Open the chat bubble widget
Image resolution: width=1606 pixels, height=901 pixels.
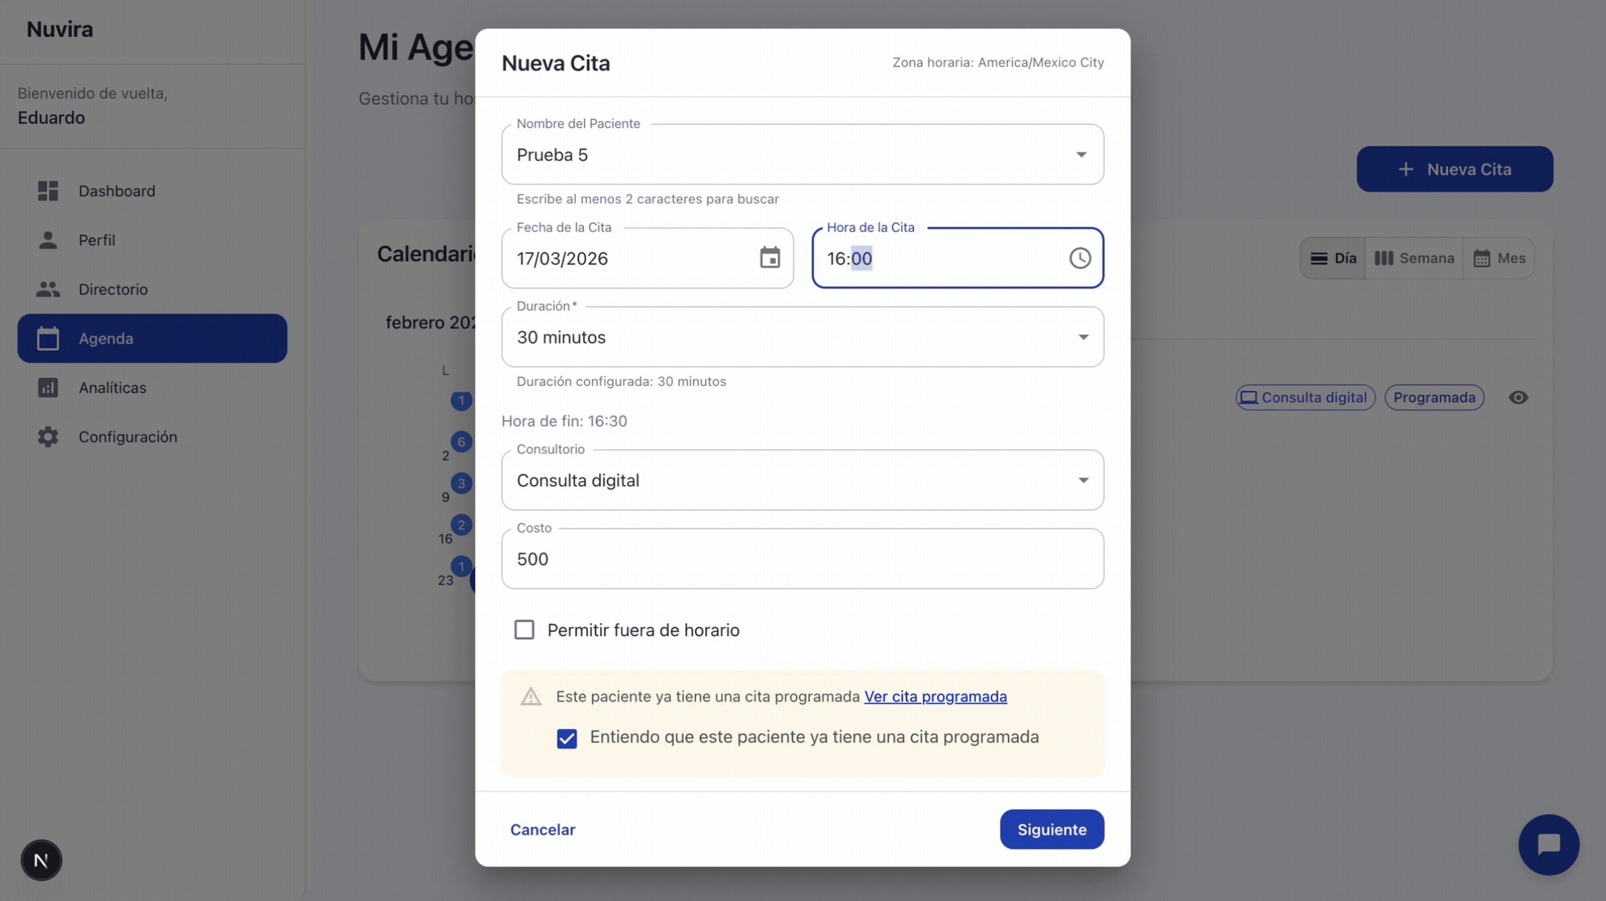tap(1548, 844)
